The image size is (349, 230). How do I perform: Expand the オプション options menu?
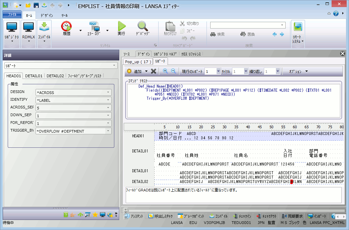pyautogui.click(x=298, y=71)
